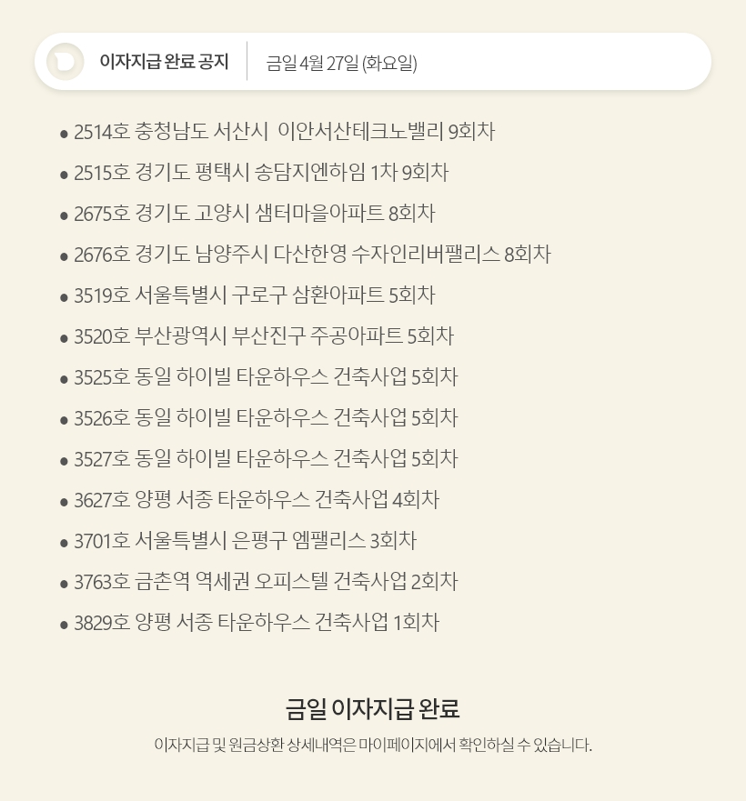
Task: Click the 마이페이지 details notice text
Action: coord(373,745)
